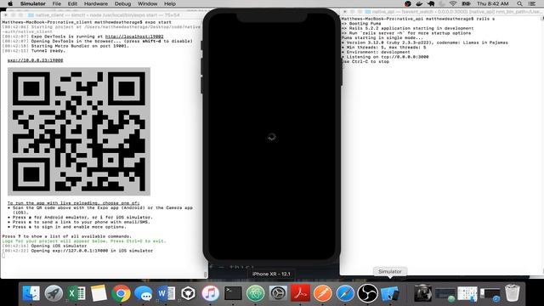544x306 pixels.
Task: Open the Window menu
Action: point(147,3)
